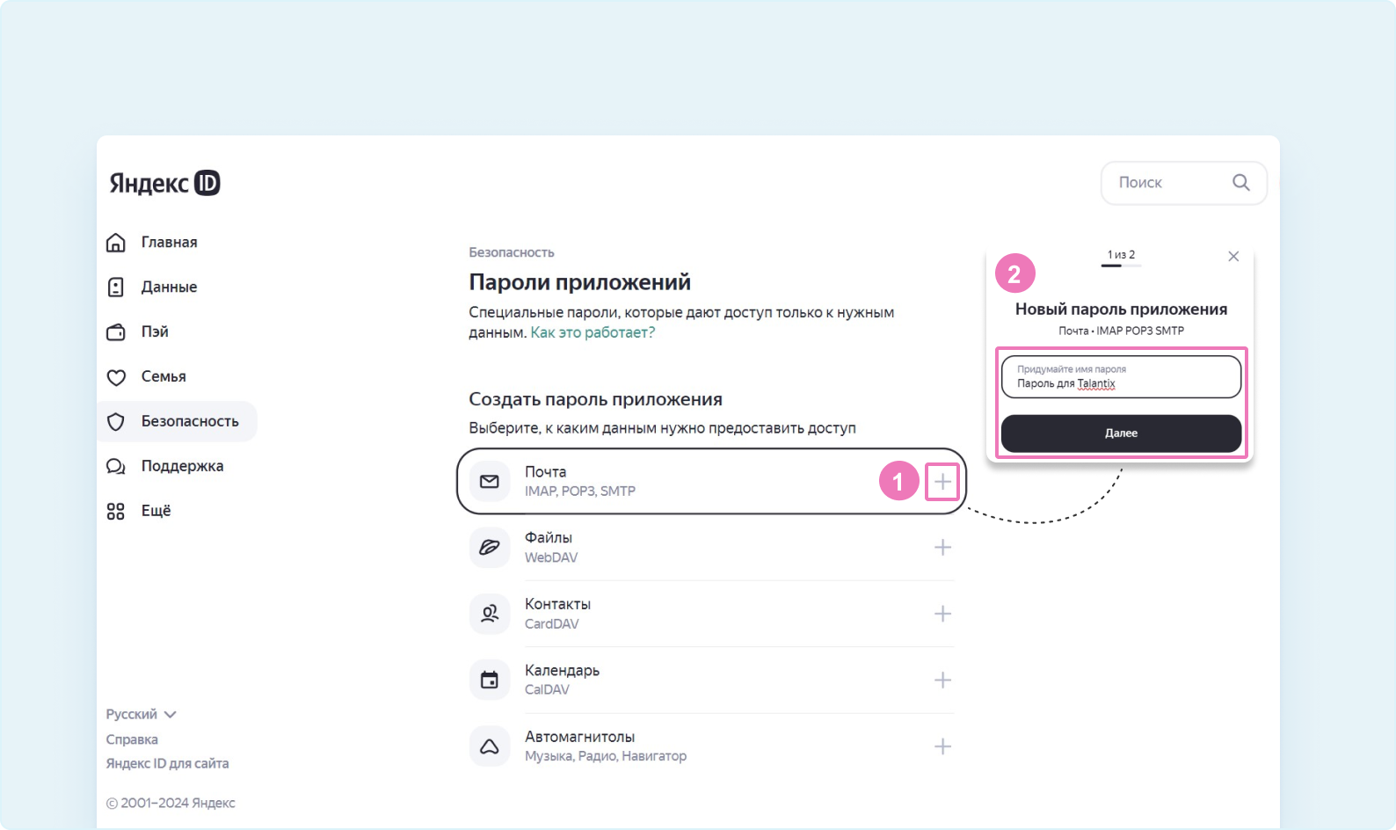Viewport: 1396px width, 830px height.
Task: Open the Как это работает? link
Action: (593, 332)
